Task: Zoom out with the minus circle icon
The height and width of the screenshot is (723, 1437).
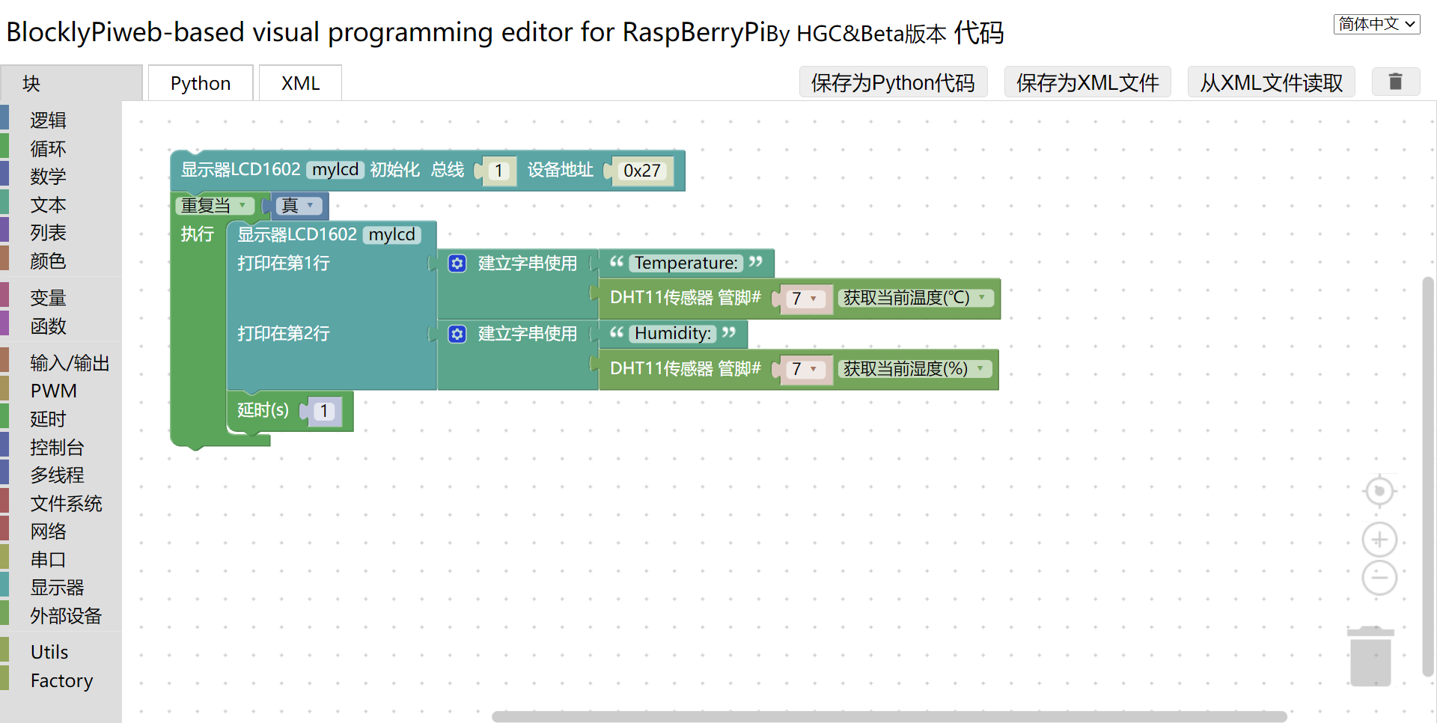Action: tap(1379, 578)
